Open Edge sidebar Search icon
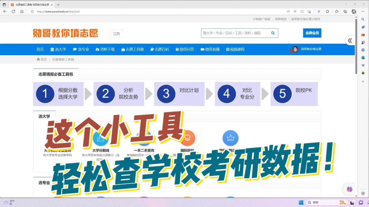Image resolution: width=369 pixels, height=207 pixels. pos(363,19)
